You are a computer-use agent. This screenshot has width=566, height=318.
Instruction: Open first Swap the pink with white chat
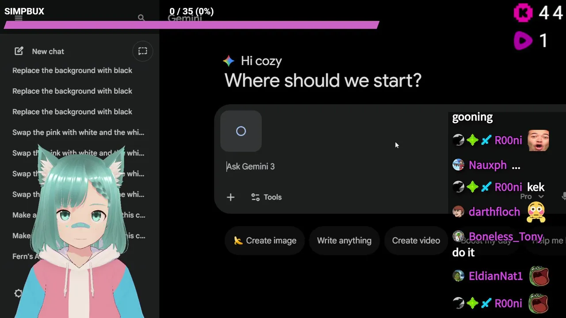point(78,132)
